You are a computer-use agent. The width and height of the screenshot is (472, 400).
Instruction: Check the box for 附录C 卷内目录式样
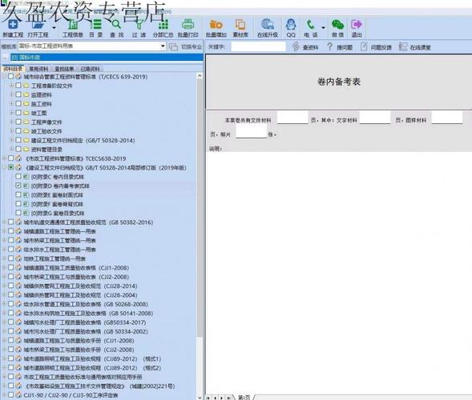click(18, 177)
